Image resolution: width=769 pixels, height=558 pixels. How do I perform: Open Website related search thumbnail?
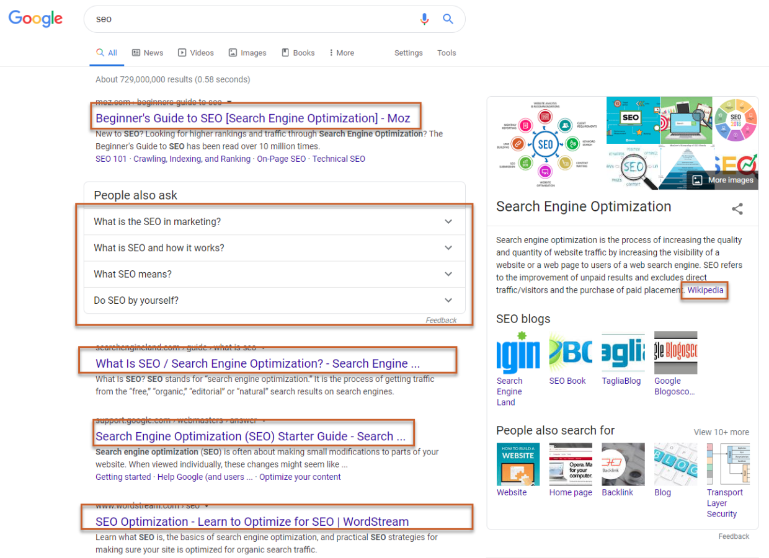[518, 464]
